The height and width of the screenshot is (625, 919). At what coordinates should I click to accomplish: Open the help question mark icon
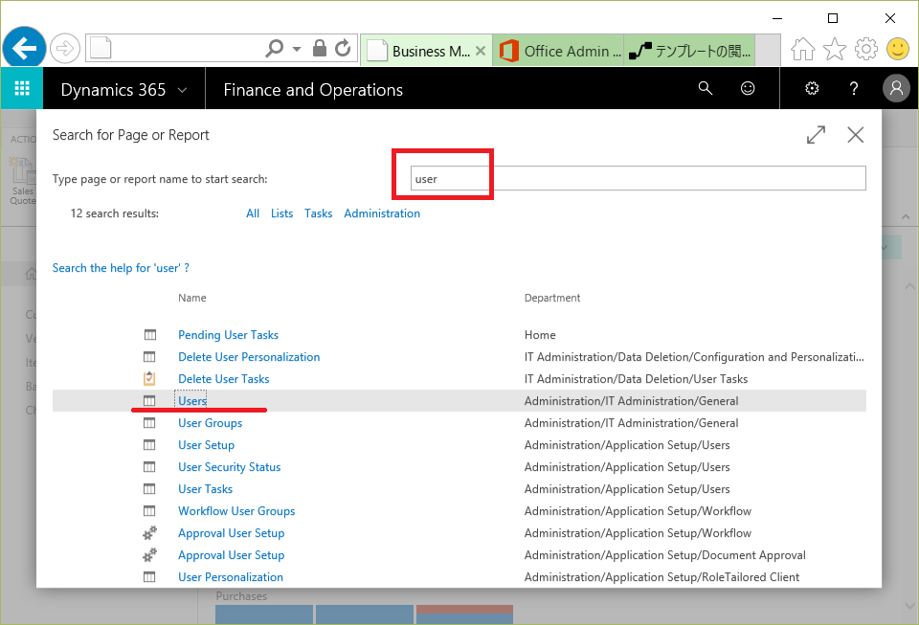click(x=854, y=88)
